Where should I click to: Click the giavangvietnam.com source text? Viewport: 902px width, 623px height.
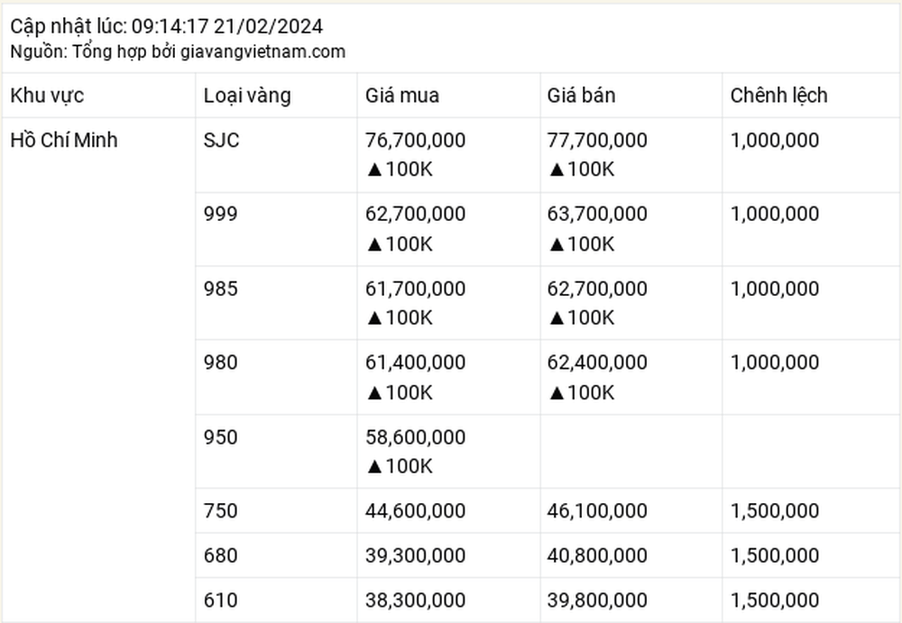pos(262,51)
